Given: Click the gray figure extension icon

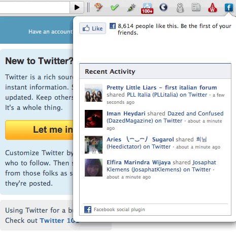Looking at the screenshot, I should coord(180,8).
